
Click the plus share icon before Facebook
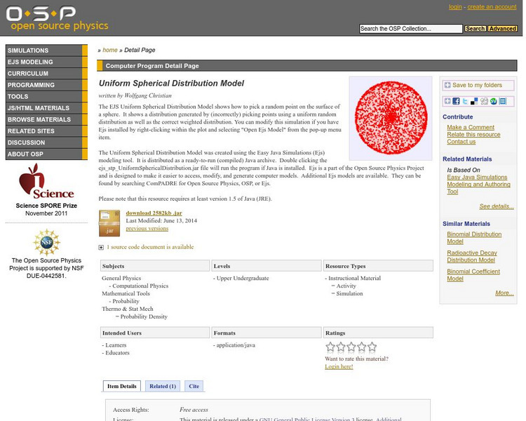click(x=447, y=101)
